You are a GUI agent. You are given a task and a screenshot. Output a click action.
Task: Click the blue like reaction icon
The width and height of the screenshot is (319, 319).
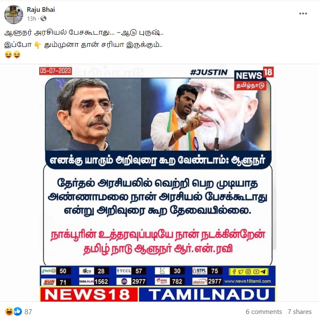[x=18, y=311]
